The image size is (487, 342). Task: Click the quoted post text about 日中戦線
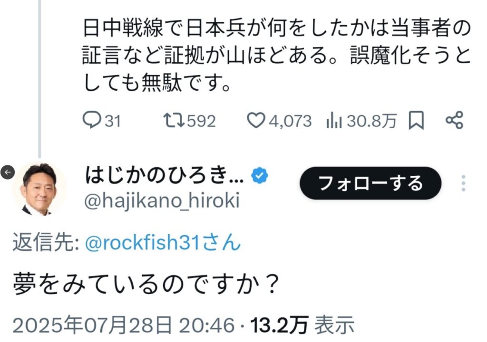[276, 56]
